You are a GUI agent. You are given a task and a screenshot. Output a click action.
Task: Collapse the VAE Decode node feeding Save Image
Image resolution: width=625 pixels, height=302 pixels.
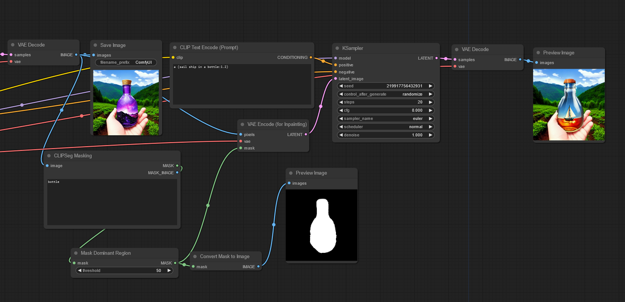(x=13, y=45)
